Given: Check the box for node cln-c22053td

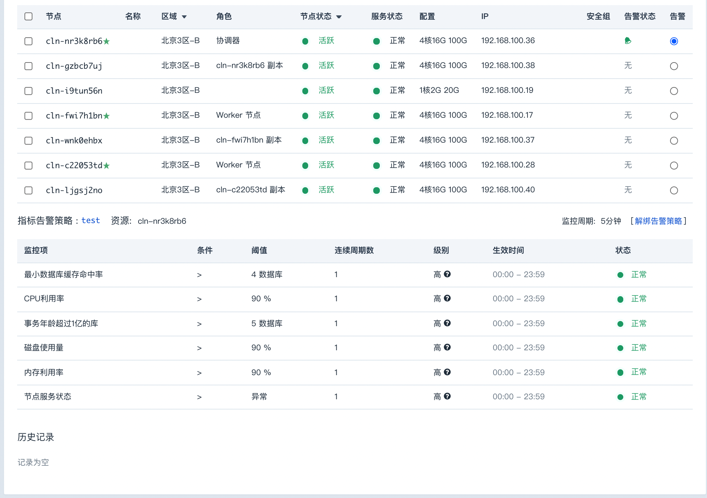Looking at the screenshot, I should [29, 166].
